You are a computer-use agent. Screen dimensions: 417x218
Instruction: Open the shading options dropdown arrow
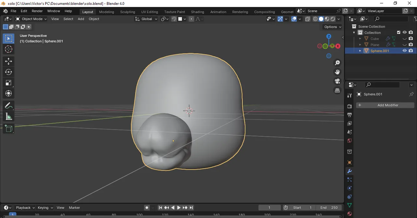339,19
